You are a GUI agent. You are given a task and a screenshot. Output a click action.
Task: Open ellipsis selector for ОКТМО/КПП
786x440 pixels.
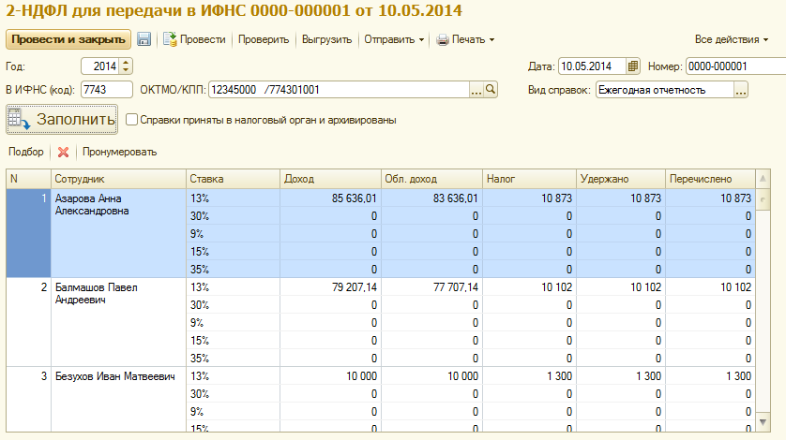(476, 90)
